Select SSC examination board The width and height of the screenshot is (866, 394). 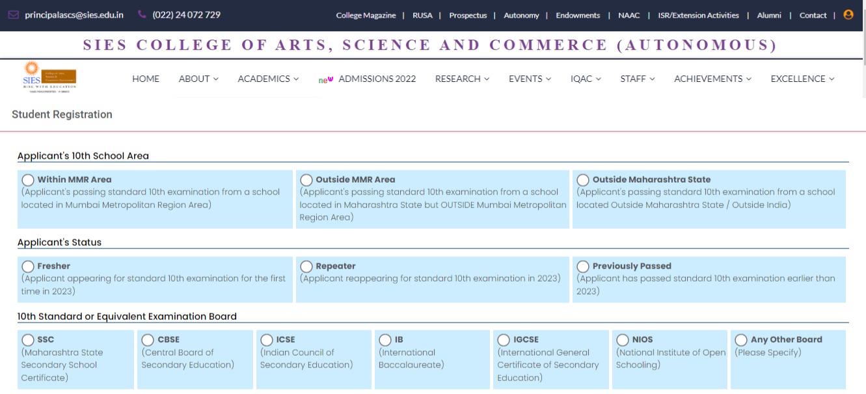28,340
